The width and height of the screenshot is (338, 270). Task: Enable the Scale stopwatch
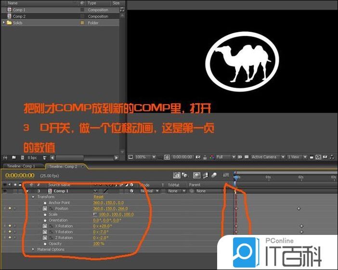point(45,214)
